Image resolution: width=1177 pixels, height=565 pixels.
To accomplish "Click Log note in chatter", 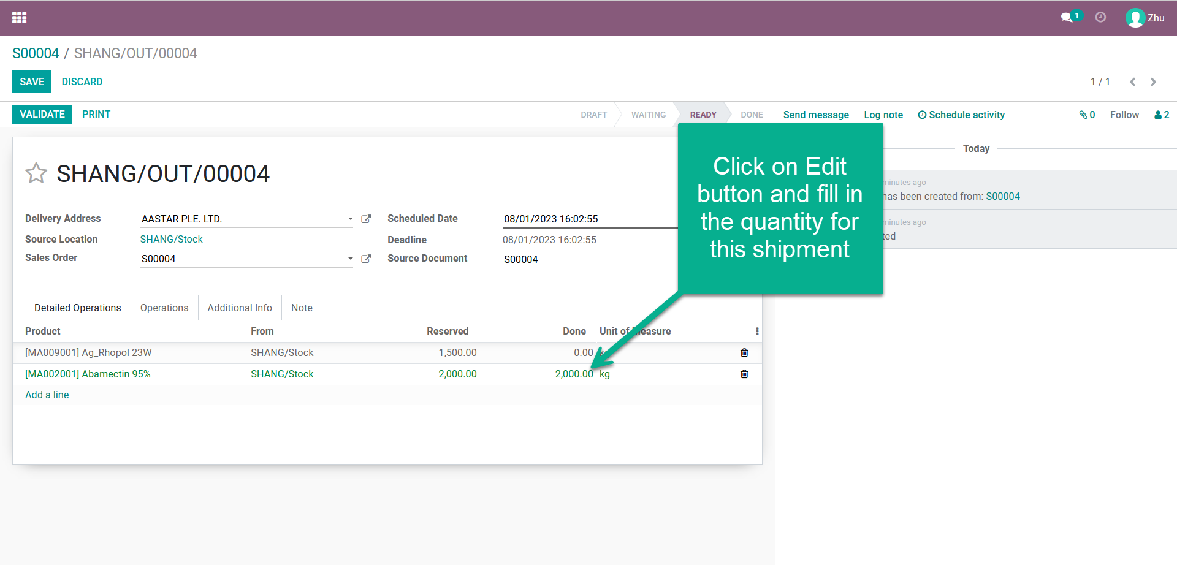I will (883, 115).
